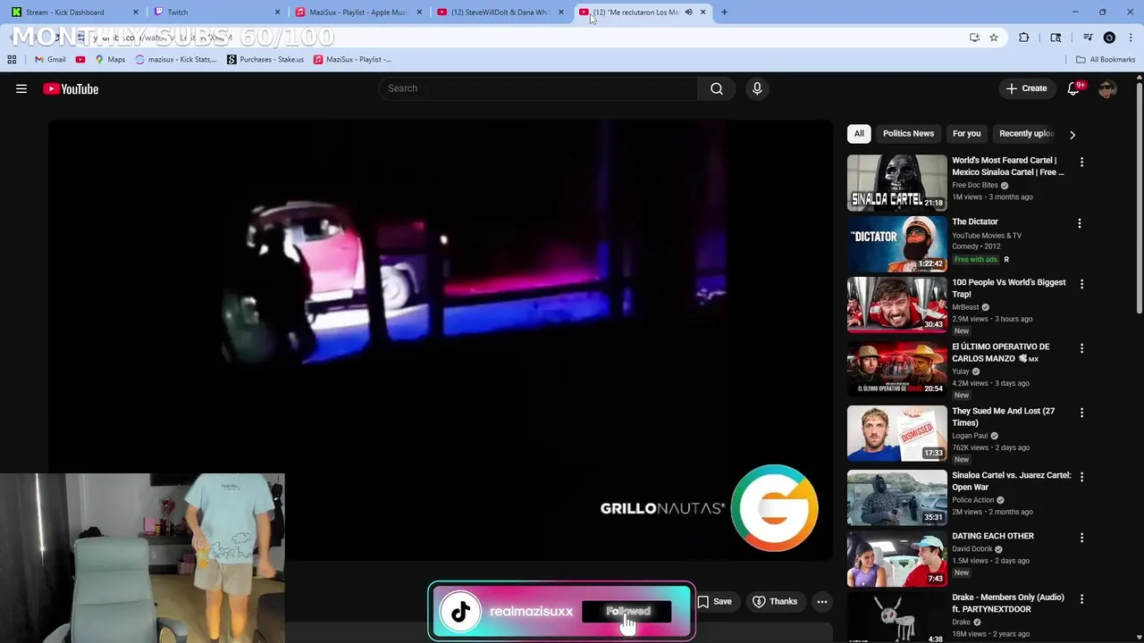Screen dimensions: 1144x643
Task: Open options for Drake Members Only video
Action: click(x=1081, y=599)
